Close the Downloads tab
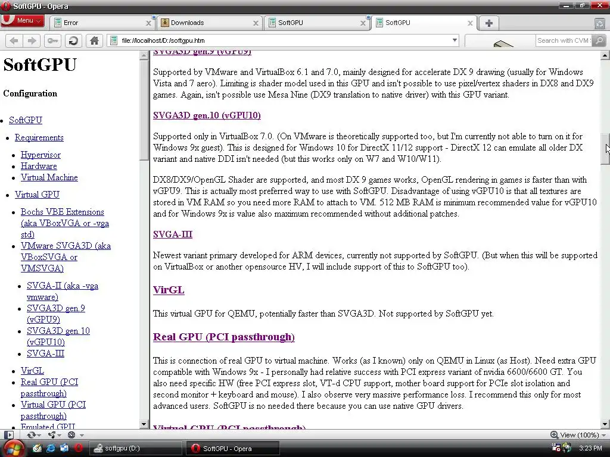 point(256,23)
